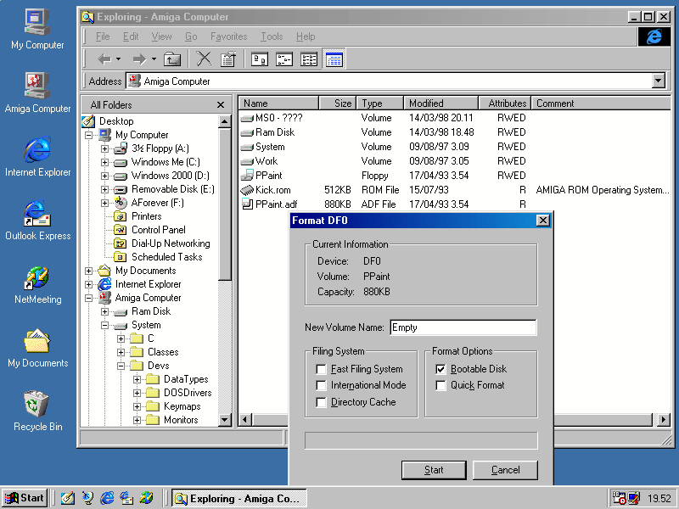Collapse the Amiga Computer tree node
The width and height of the screenshot is (679, 509).
(x=88, y=299)
